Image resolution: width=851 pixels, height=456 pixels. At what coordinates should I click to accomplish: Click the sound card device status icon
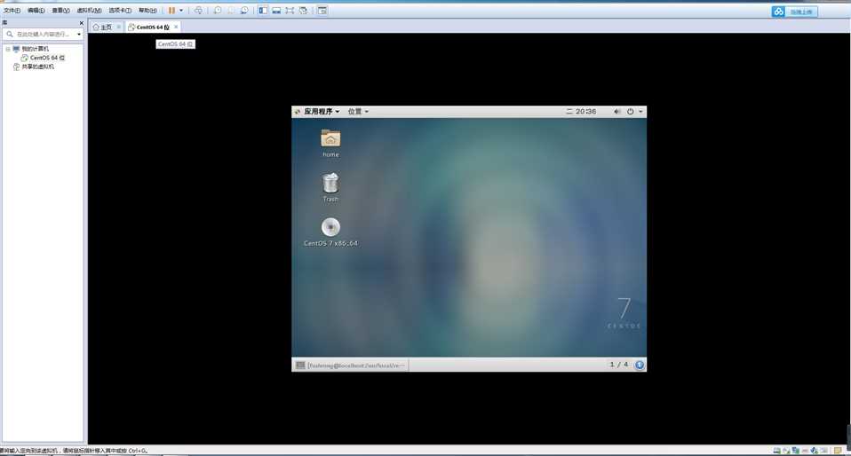[814, 451]
